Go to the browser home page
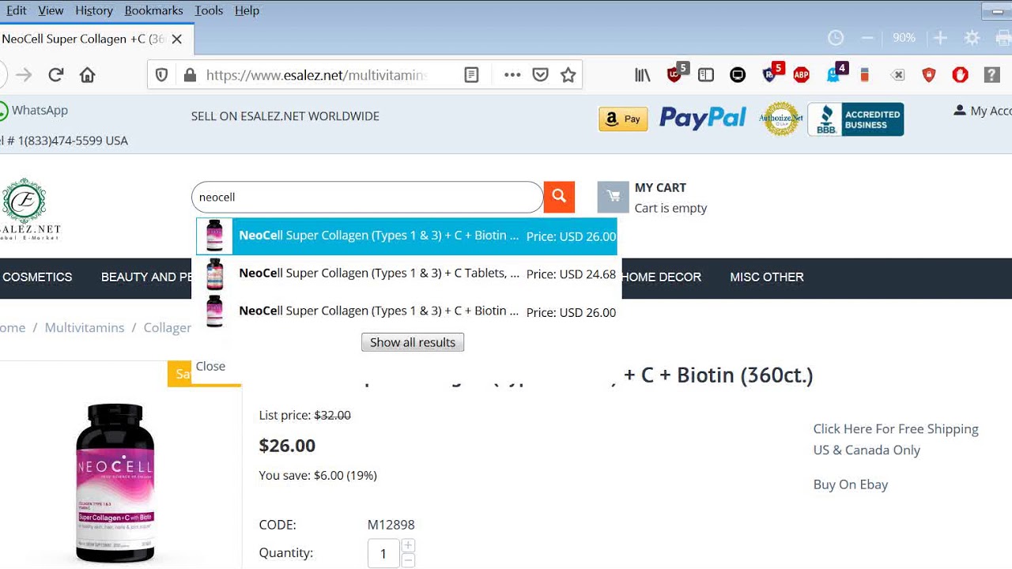 (x=87, y=75)
